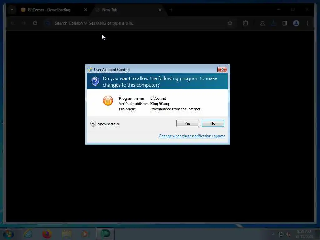Select 'Downloaded from the Internet' file origin text
Viewport: 320px width, 240px height.
[x=175, y=109]
